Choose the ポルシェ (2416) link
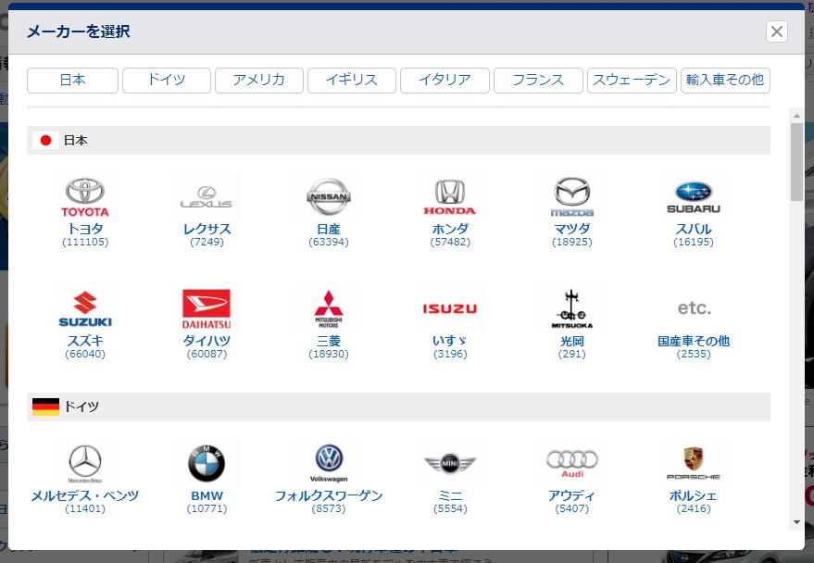814x563 pixels. [694, 501]
